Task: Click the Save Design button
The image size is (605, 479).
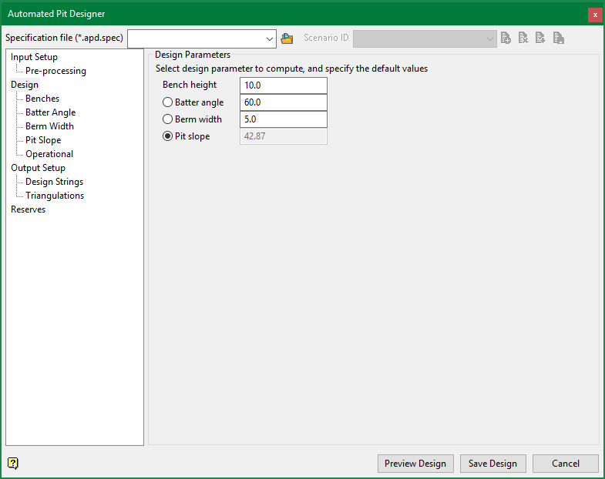Action: coord(492,464)
